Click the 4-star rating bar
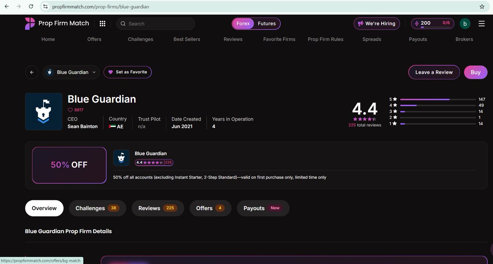Viewport: 493px width, 264px height. (x=438, y=105)
